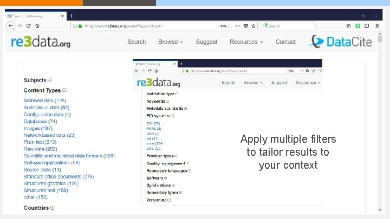The width and height of the screenshot is (390, 219).
Task: Filter by Scientific and statistical data formats
Action: pyautogui.click(x=69, y=156)
